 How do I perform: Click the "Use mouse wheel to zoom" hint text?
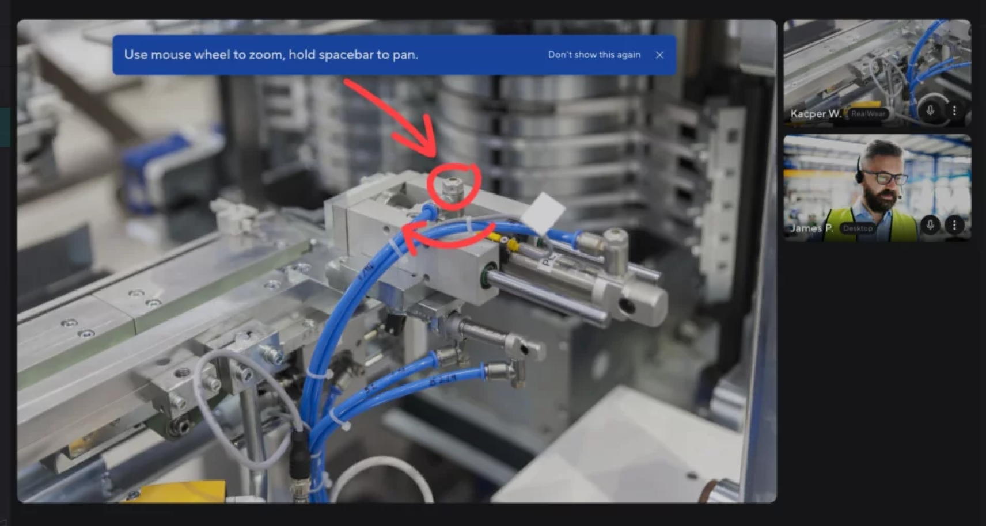[x=271, y=55]
